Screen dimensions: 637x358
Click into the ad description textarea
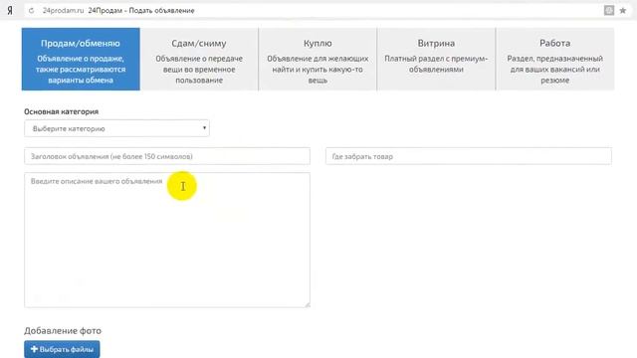[167, 240]
